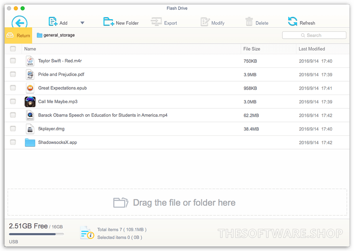
Task: Click the Delete trash icon
Action: 249,22
